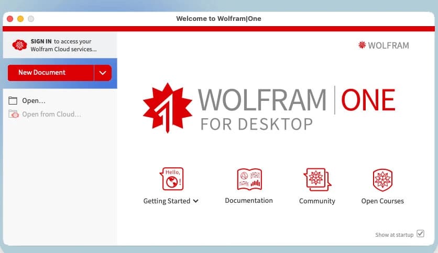Toggle the Show at startup checkbox

pyautogui.click(x=420, y=234)
